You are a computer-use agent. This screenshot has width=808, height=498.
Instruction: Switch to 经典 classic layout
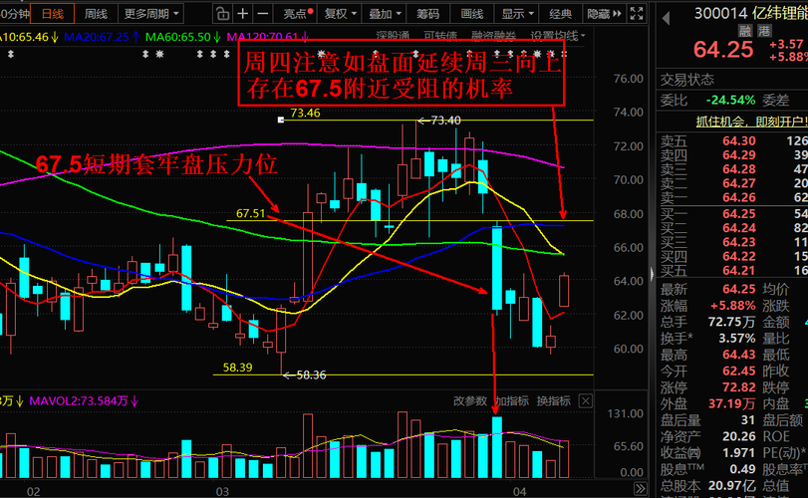tap(560, 14)
